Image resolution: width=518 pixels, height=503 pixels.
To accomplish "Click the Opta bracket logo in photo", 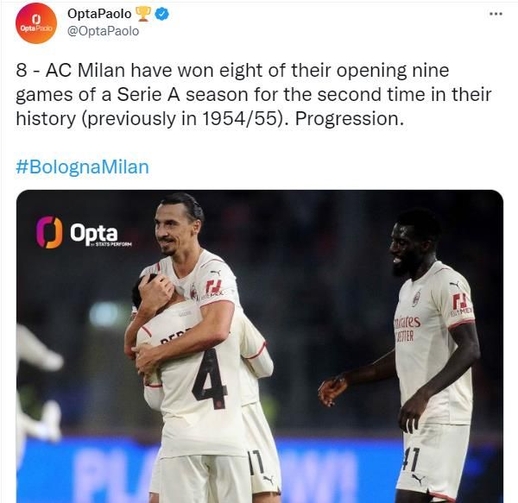I will pos(49,232).
